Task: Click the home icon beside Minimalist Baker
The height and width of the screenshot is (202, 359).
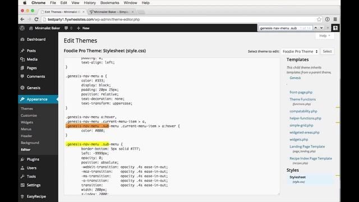Action: (x=31, y=28)
